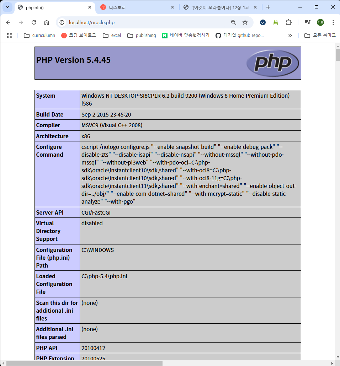The width and height of the screenshot is (340, 366).
Task: Maximize the Chrome window
Action: coord(317,7)
